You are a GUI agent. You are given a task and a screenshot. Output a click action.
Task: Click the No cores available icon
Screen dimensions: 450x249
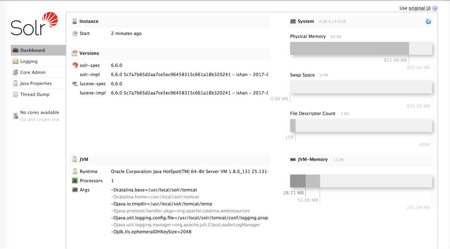15,116
